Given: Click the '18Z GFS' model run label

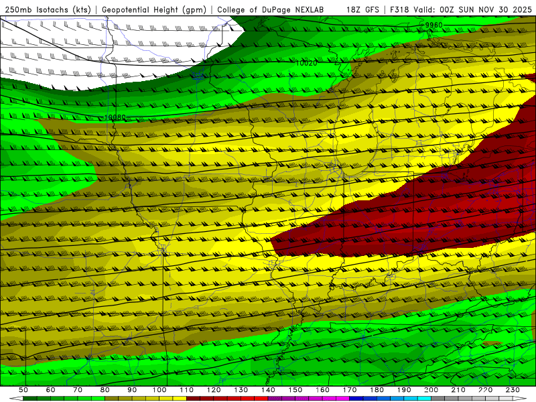Looking at the screenshot, I should (x=362, y=10).
